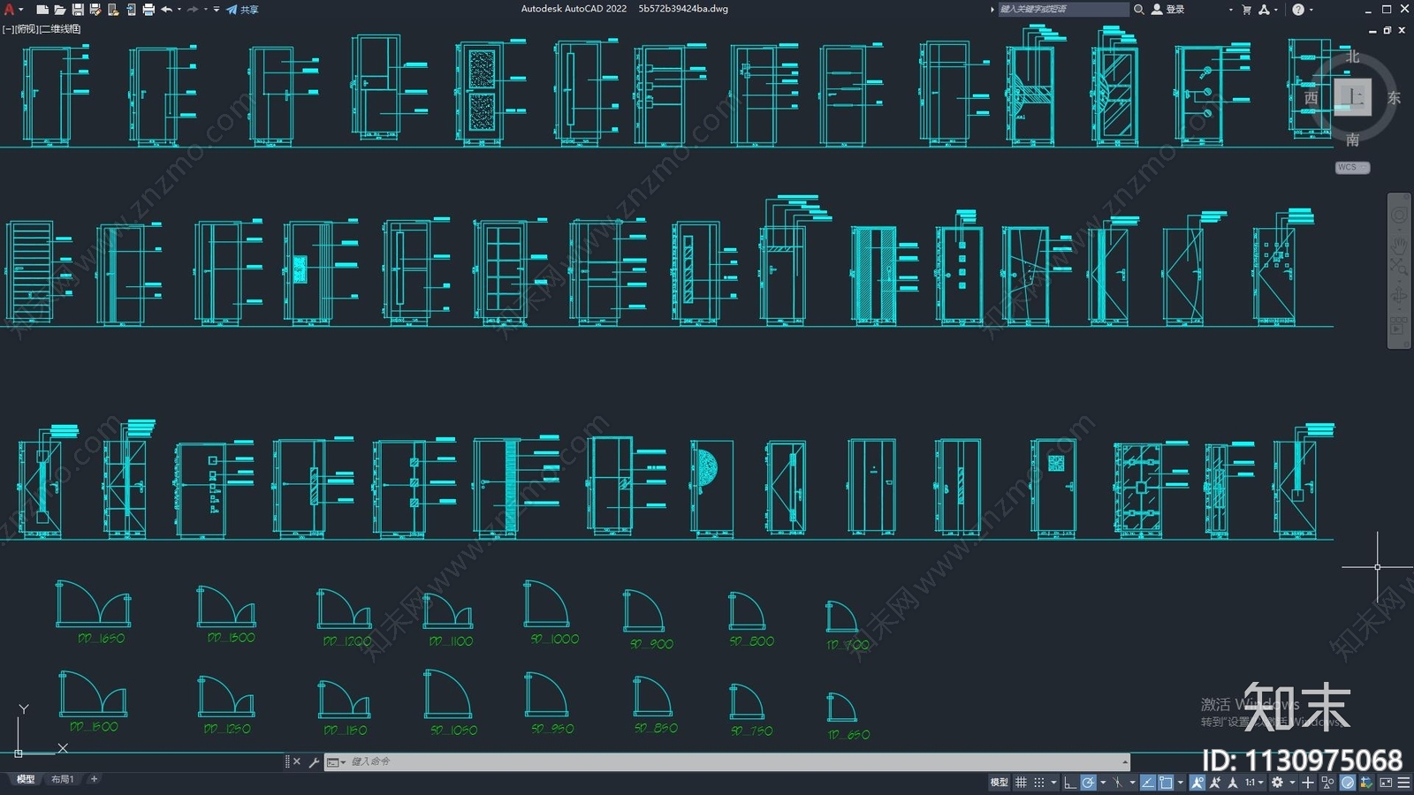Click the 登录 sign-in button
The height and width of the screenshot is (795, 1414).
point(1168,10)
